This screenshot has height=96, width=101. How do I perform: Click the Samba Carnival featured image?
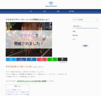29,39
